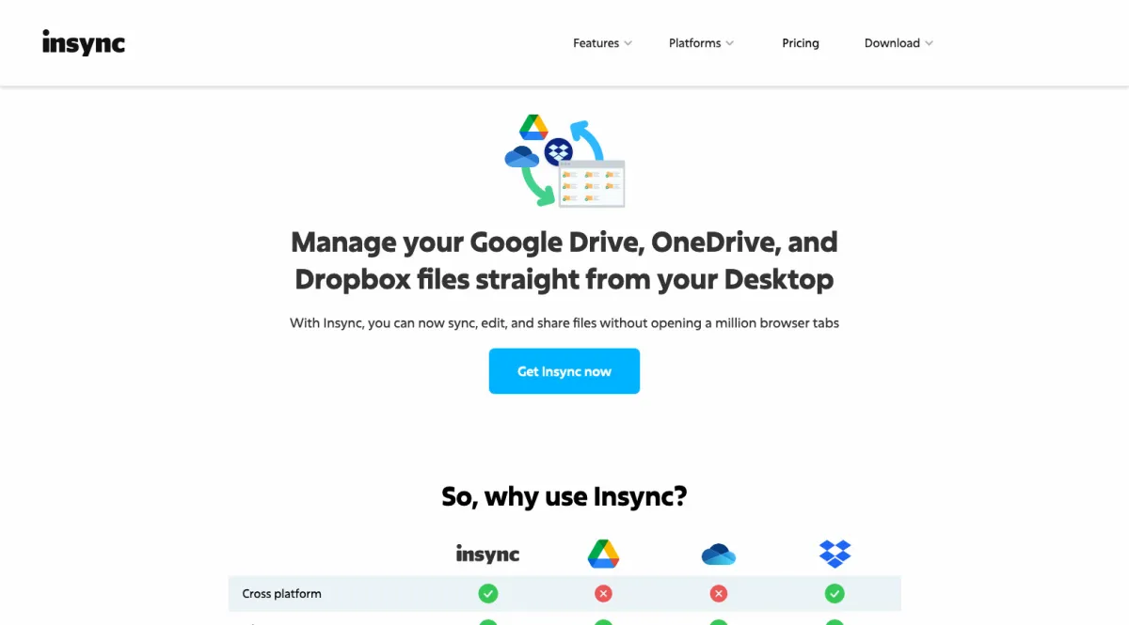Click Google Drive red cross for Cross platform

point(603,594)
